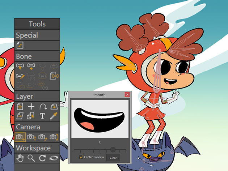Select the Track Camera tool
228x171 pixels.
(20, 137)
